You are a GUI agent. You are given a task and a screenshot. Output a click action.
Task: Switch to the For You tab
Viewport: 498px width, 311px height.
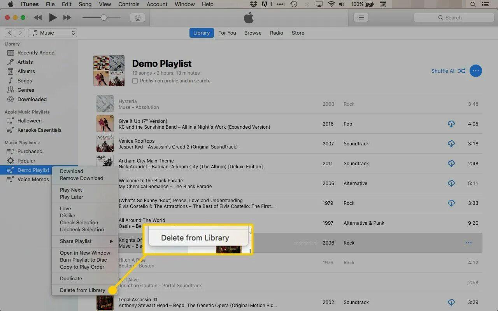pos(227,33)
